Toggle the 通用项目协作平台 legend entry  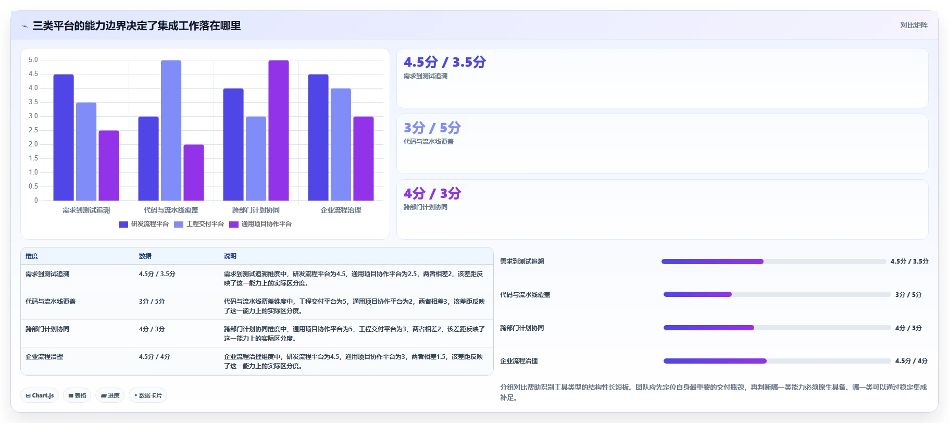pyautogui.click(x=260, y=224)
